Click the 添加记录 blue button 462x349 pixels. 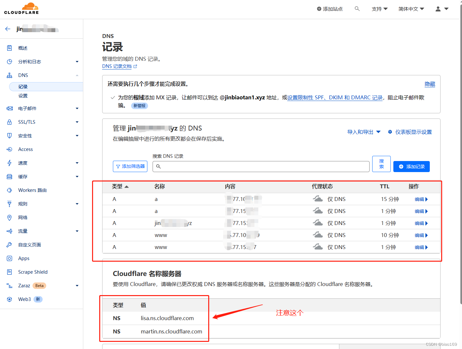pos(411,167)
